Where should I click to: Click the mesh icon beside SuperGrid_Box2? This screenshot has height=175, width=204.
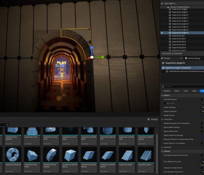(170, 39)
